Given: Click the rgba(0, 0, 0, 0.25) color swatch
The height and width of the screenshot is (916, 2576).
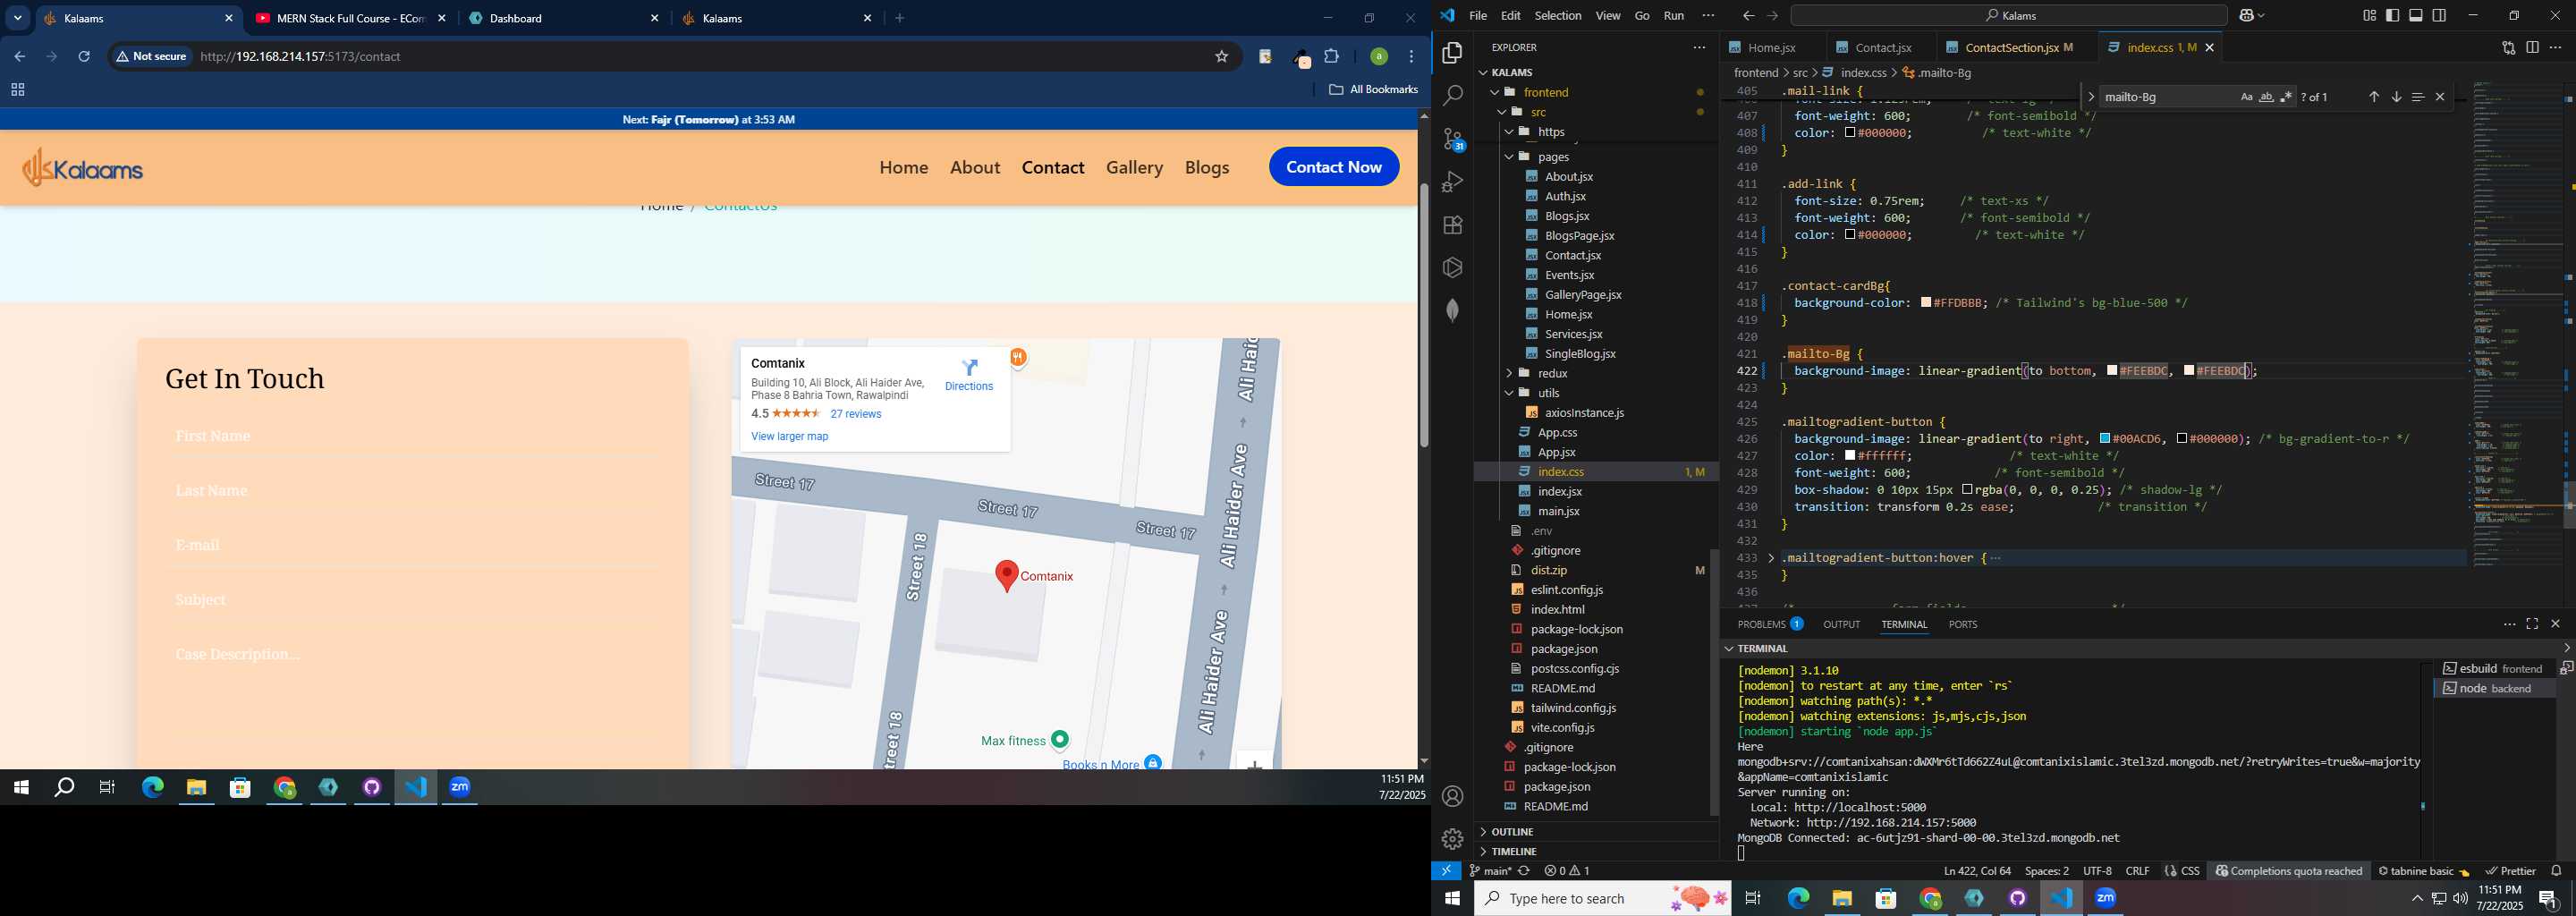Looking at the screenshot, I should click(1967, 490).
